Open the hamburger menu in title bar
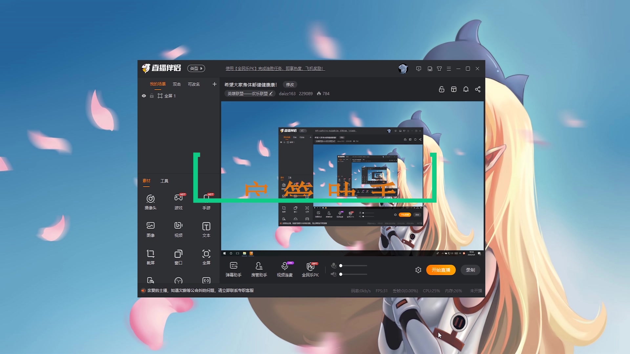This screenshot has width=630, height=354. 449,69
